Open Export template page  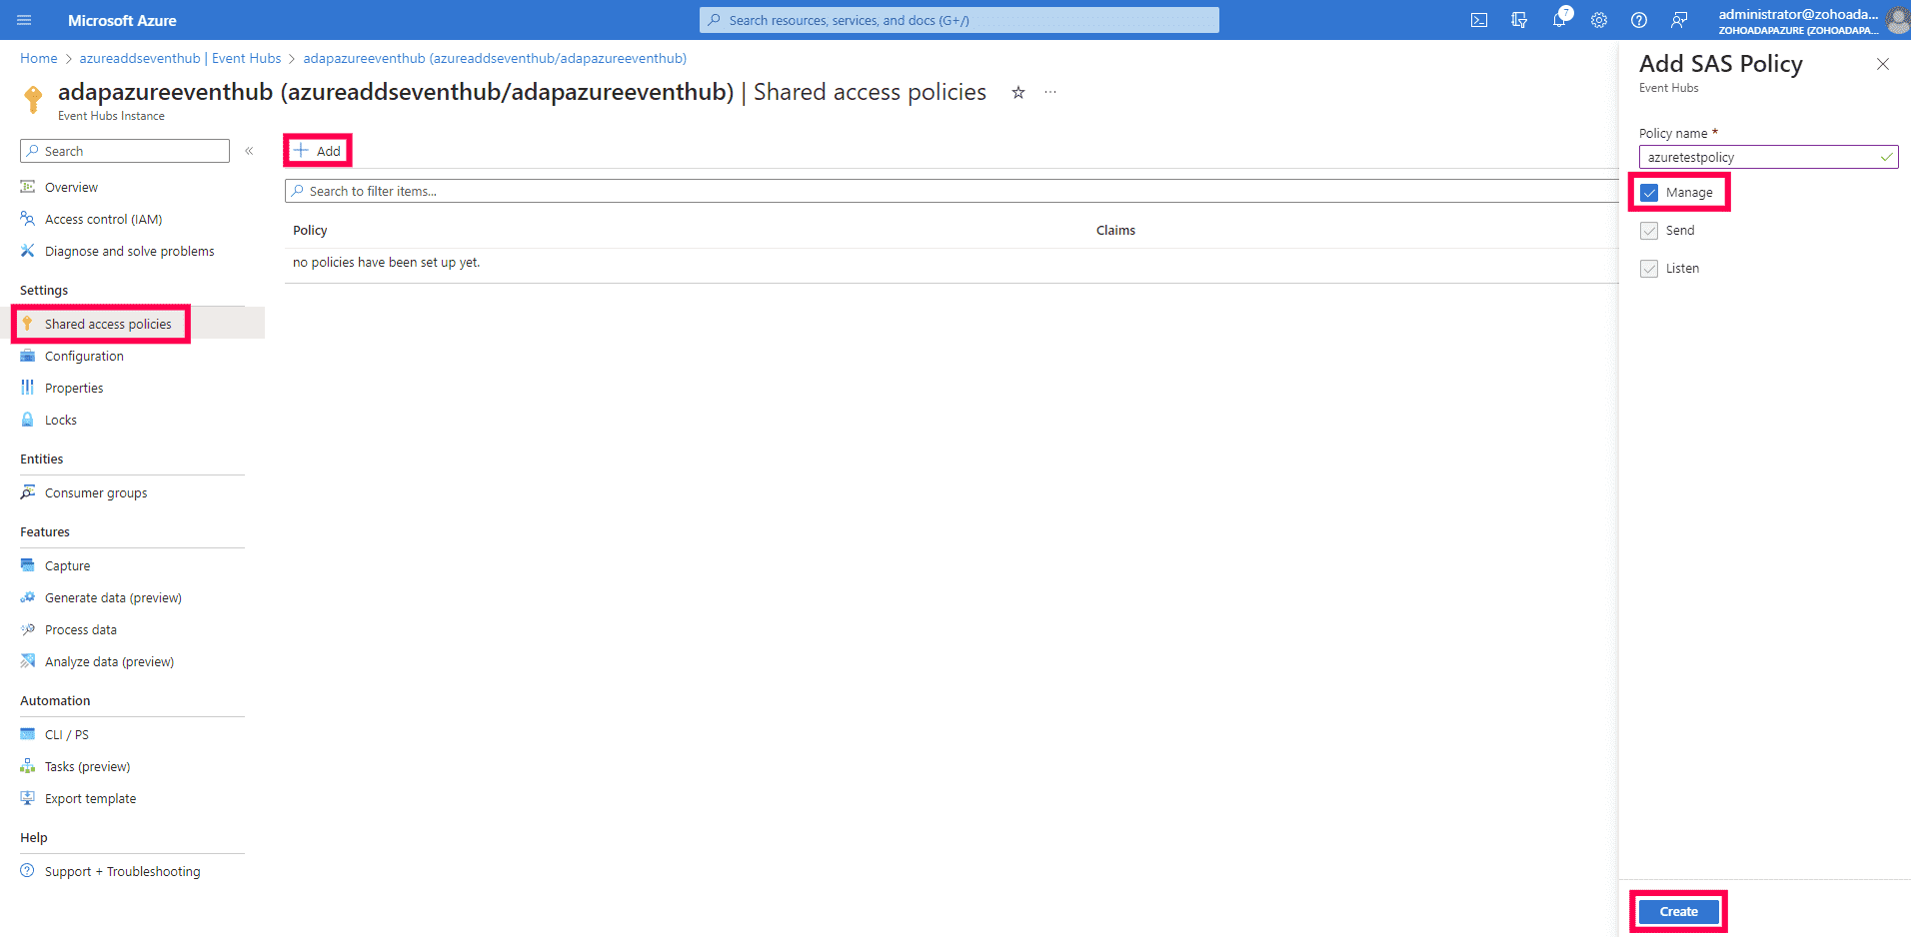(x=90, y=798)
